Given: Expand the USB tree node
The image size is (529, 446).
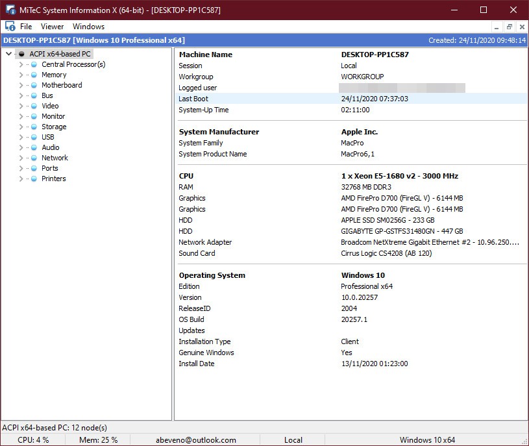Looking at the screenshot, I should [21, 138].
